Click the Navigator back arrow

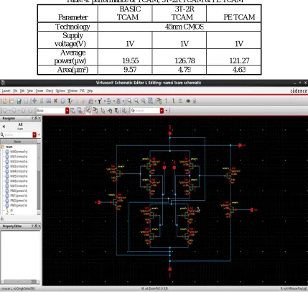4,127
